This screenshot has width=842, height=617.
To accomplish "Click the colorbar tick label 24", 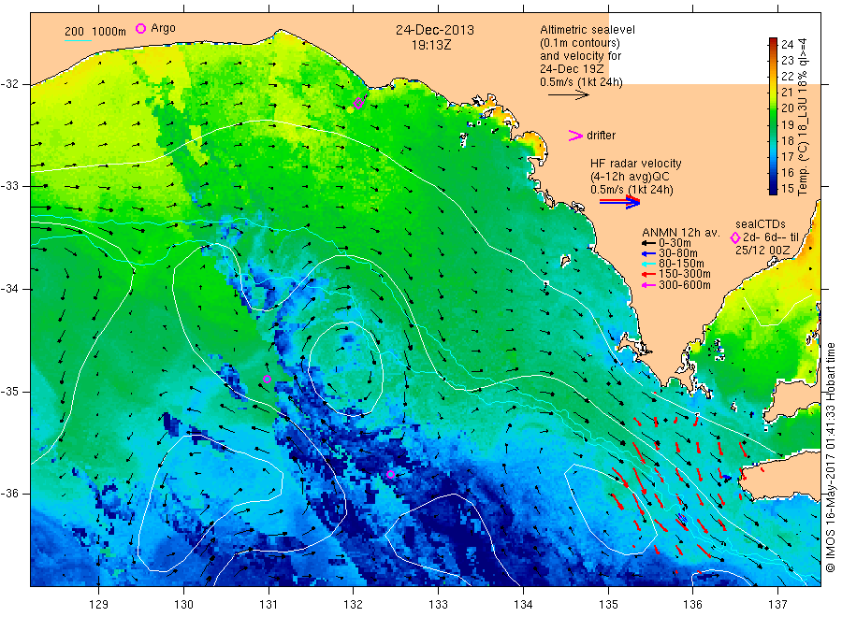I will [787, 45].
